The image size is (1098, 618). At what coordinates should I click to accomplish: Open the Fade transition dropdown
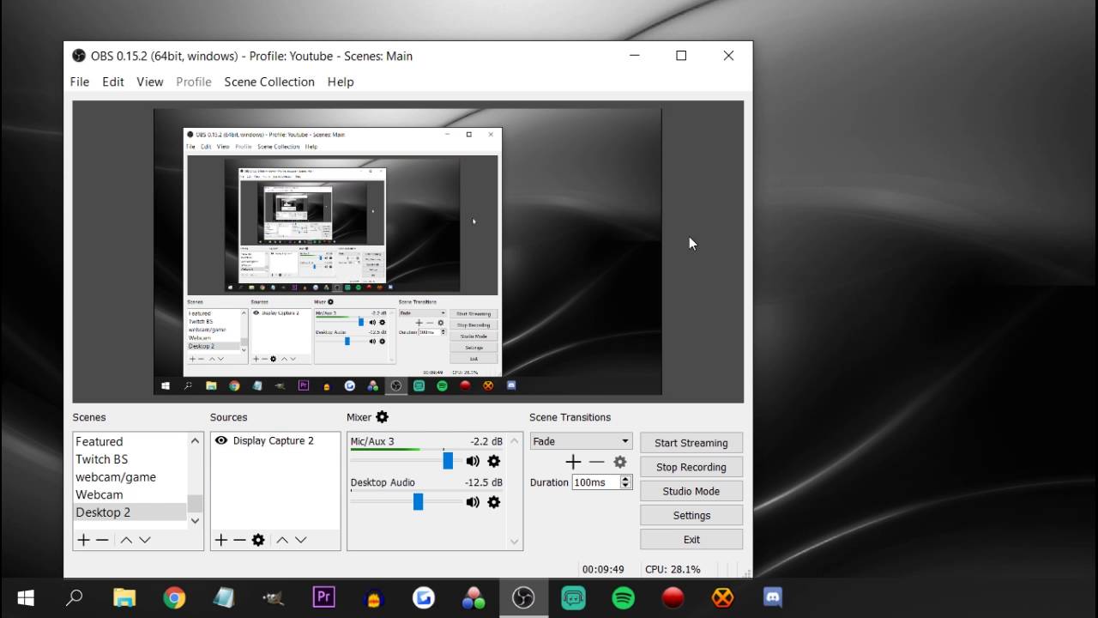[581, 441]
